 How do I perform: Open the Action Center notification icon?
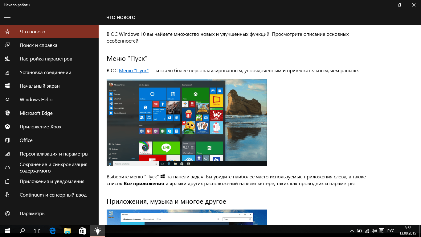point(382,231)
